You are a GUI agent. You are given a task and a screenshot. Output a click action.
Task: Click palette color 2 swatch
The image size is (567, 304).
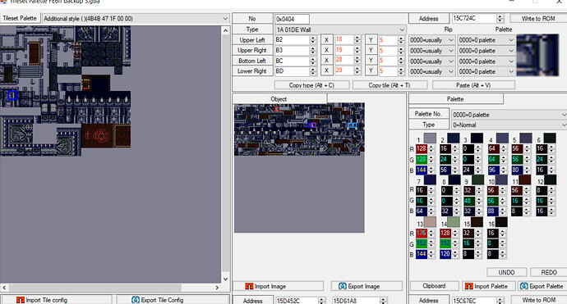click(454, 138)
